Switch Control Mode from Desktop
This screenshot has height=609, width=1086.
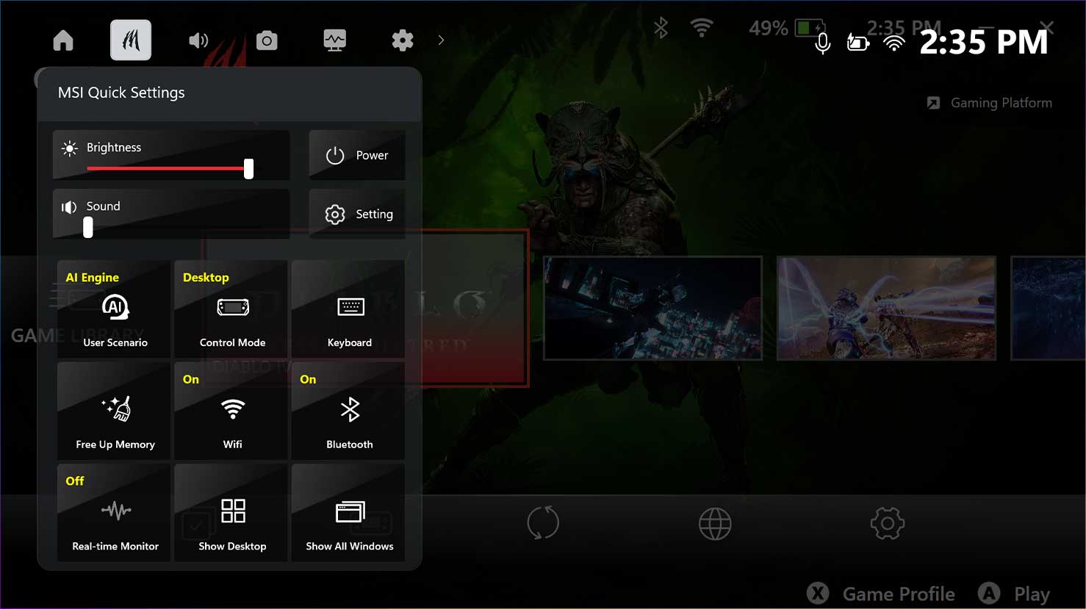231,309
